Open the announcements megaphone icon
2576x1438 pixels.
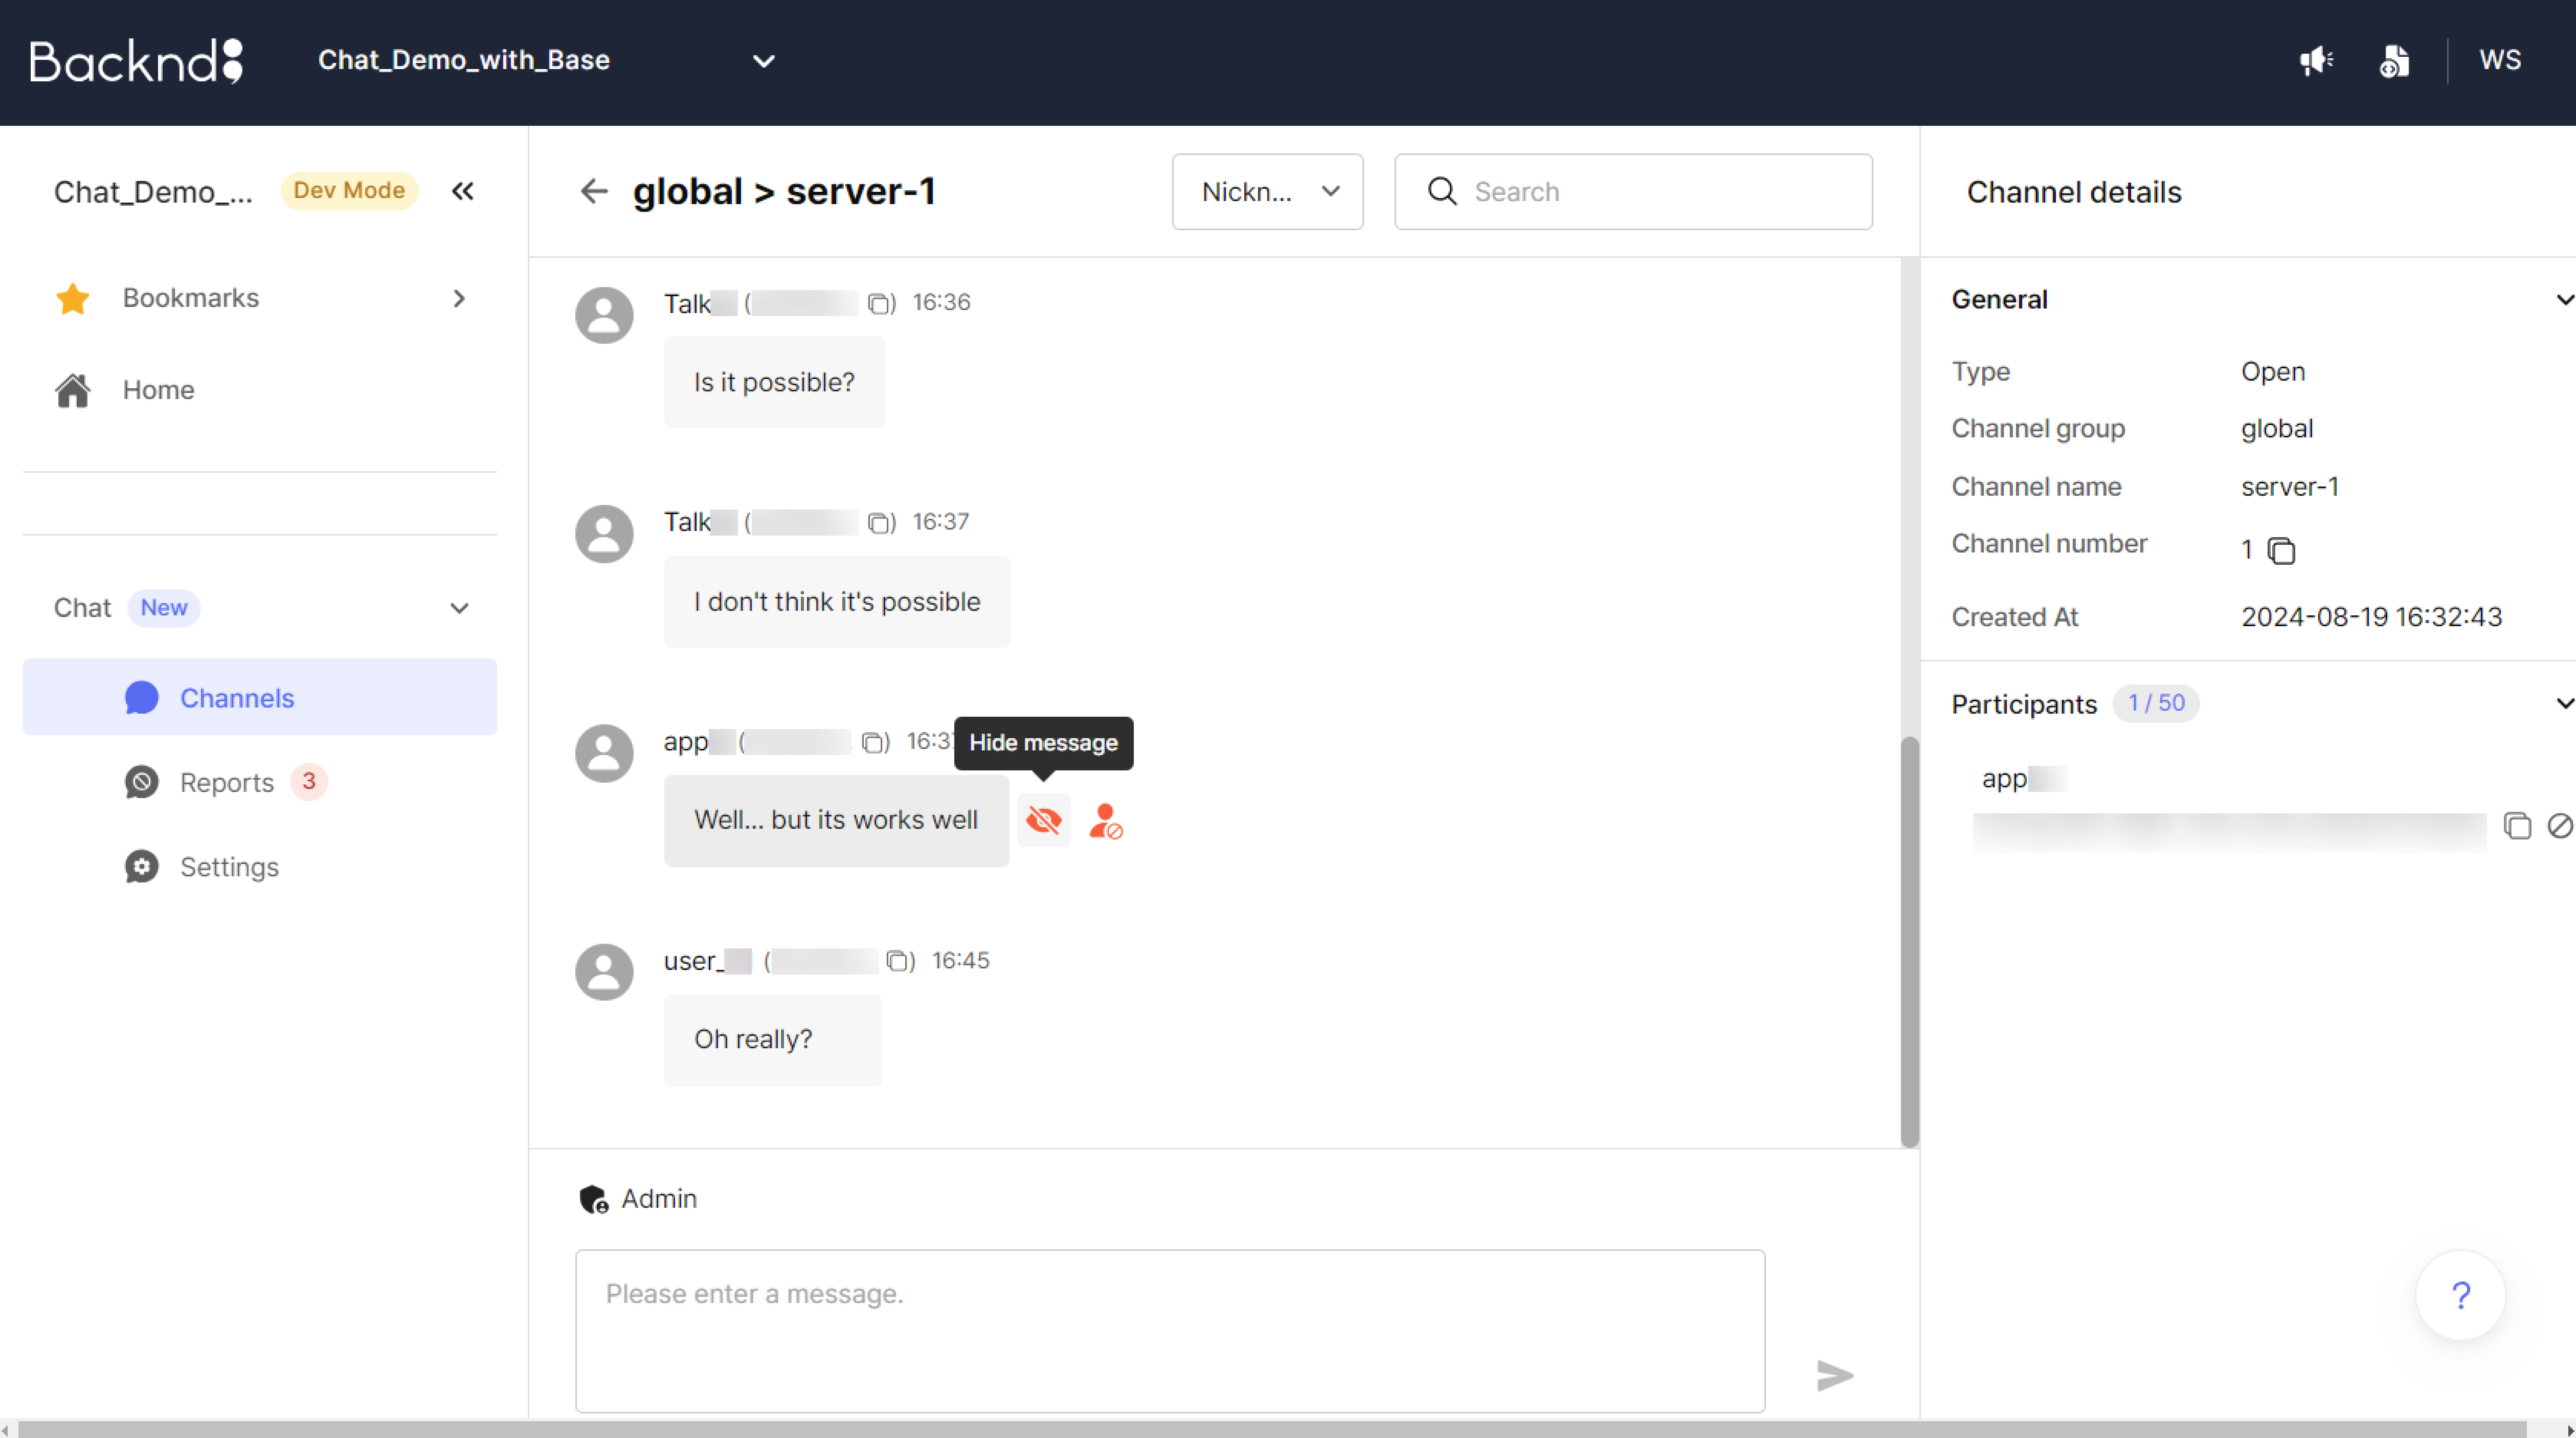click(2316, 61)
